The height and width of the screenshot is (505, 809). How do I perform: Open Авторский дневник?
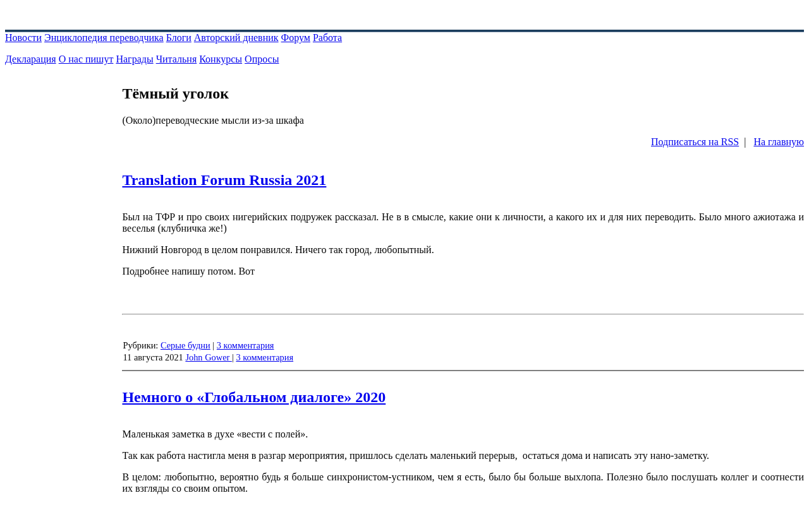[x=236, y=38]
